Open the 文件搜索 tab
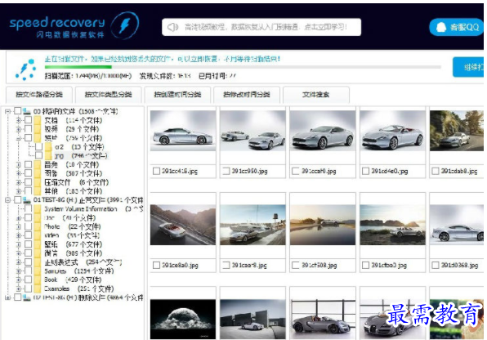487x340 pixels. coord(316,95)
